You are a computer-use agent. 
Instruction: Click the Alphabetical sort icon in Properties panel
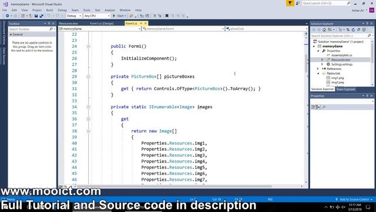(x=318, y=107)
